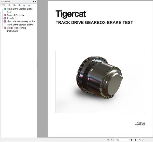Open the bookmark options menu icon
153x142 pixels.
click(3, 5)
